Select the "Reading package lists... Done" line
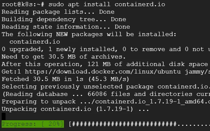The image size is (210, 131). pyautogui.click(x=58, y=12)
